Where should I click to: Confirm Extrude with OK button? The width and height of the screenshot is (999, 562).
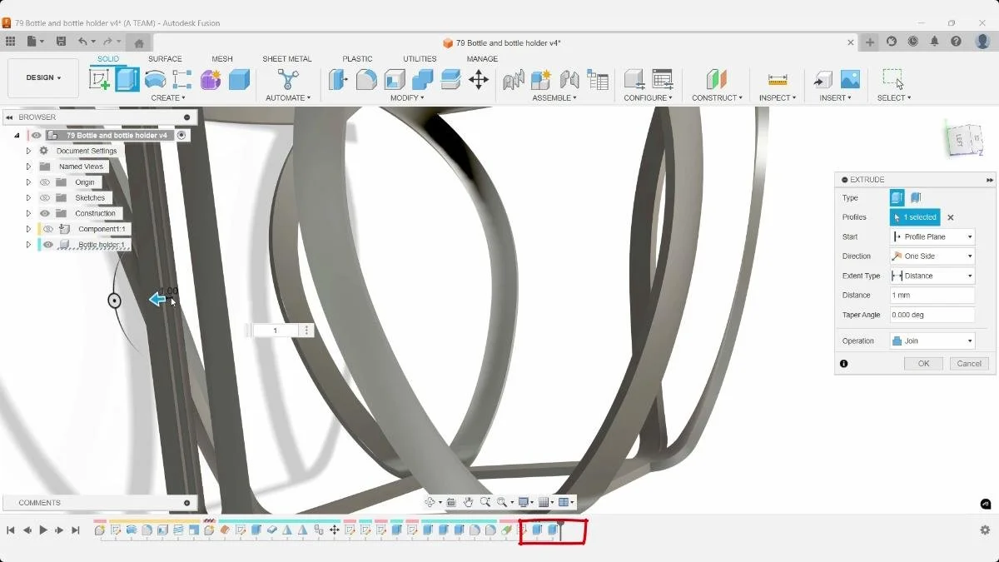(923, 364)
